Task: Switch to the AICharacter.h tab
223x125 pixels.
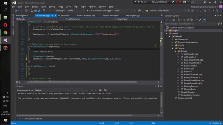Action: 63,16
